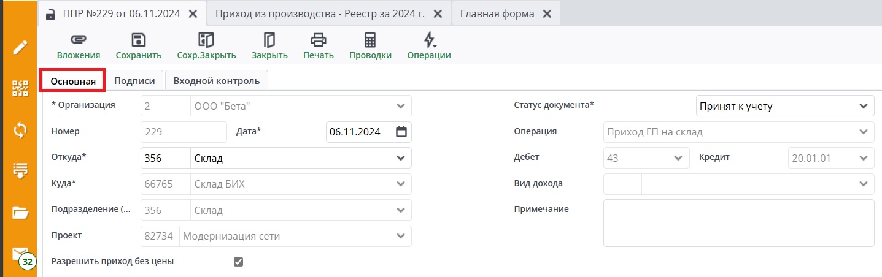Screen dimensions: 882x277
Task: Click the sync arrows sidebar icon
Action: coord(20,130)
